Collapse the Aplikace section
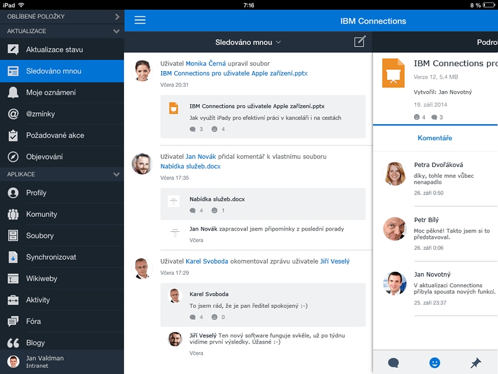Image resolution: width=498 pixels, height=374 pixels. [x=62, y=175]
